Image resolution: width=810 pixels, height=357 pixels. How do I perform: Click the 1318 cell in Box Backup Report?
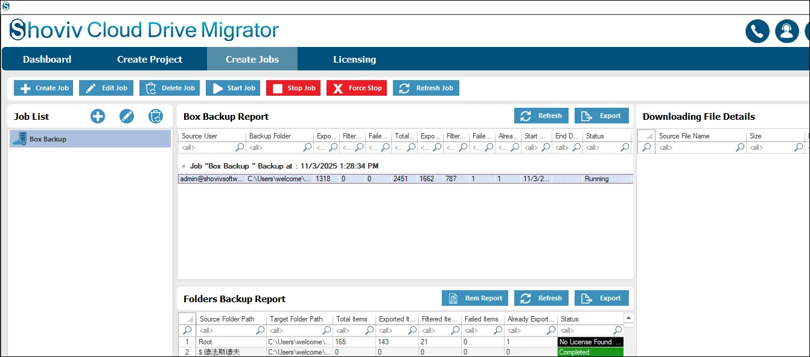327,179
